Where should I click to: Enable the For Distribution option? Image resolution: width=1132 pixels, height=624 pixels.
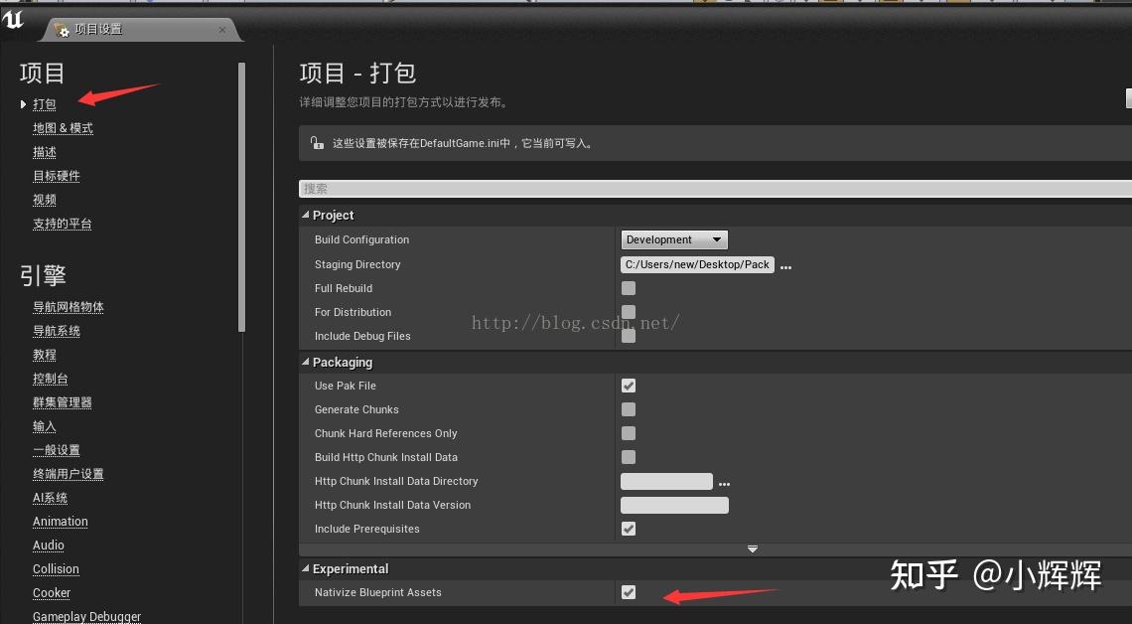(x=629, y=312)
